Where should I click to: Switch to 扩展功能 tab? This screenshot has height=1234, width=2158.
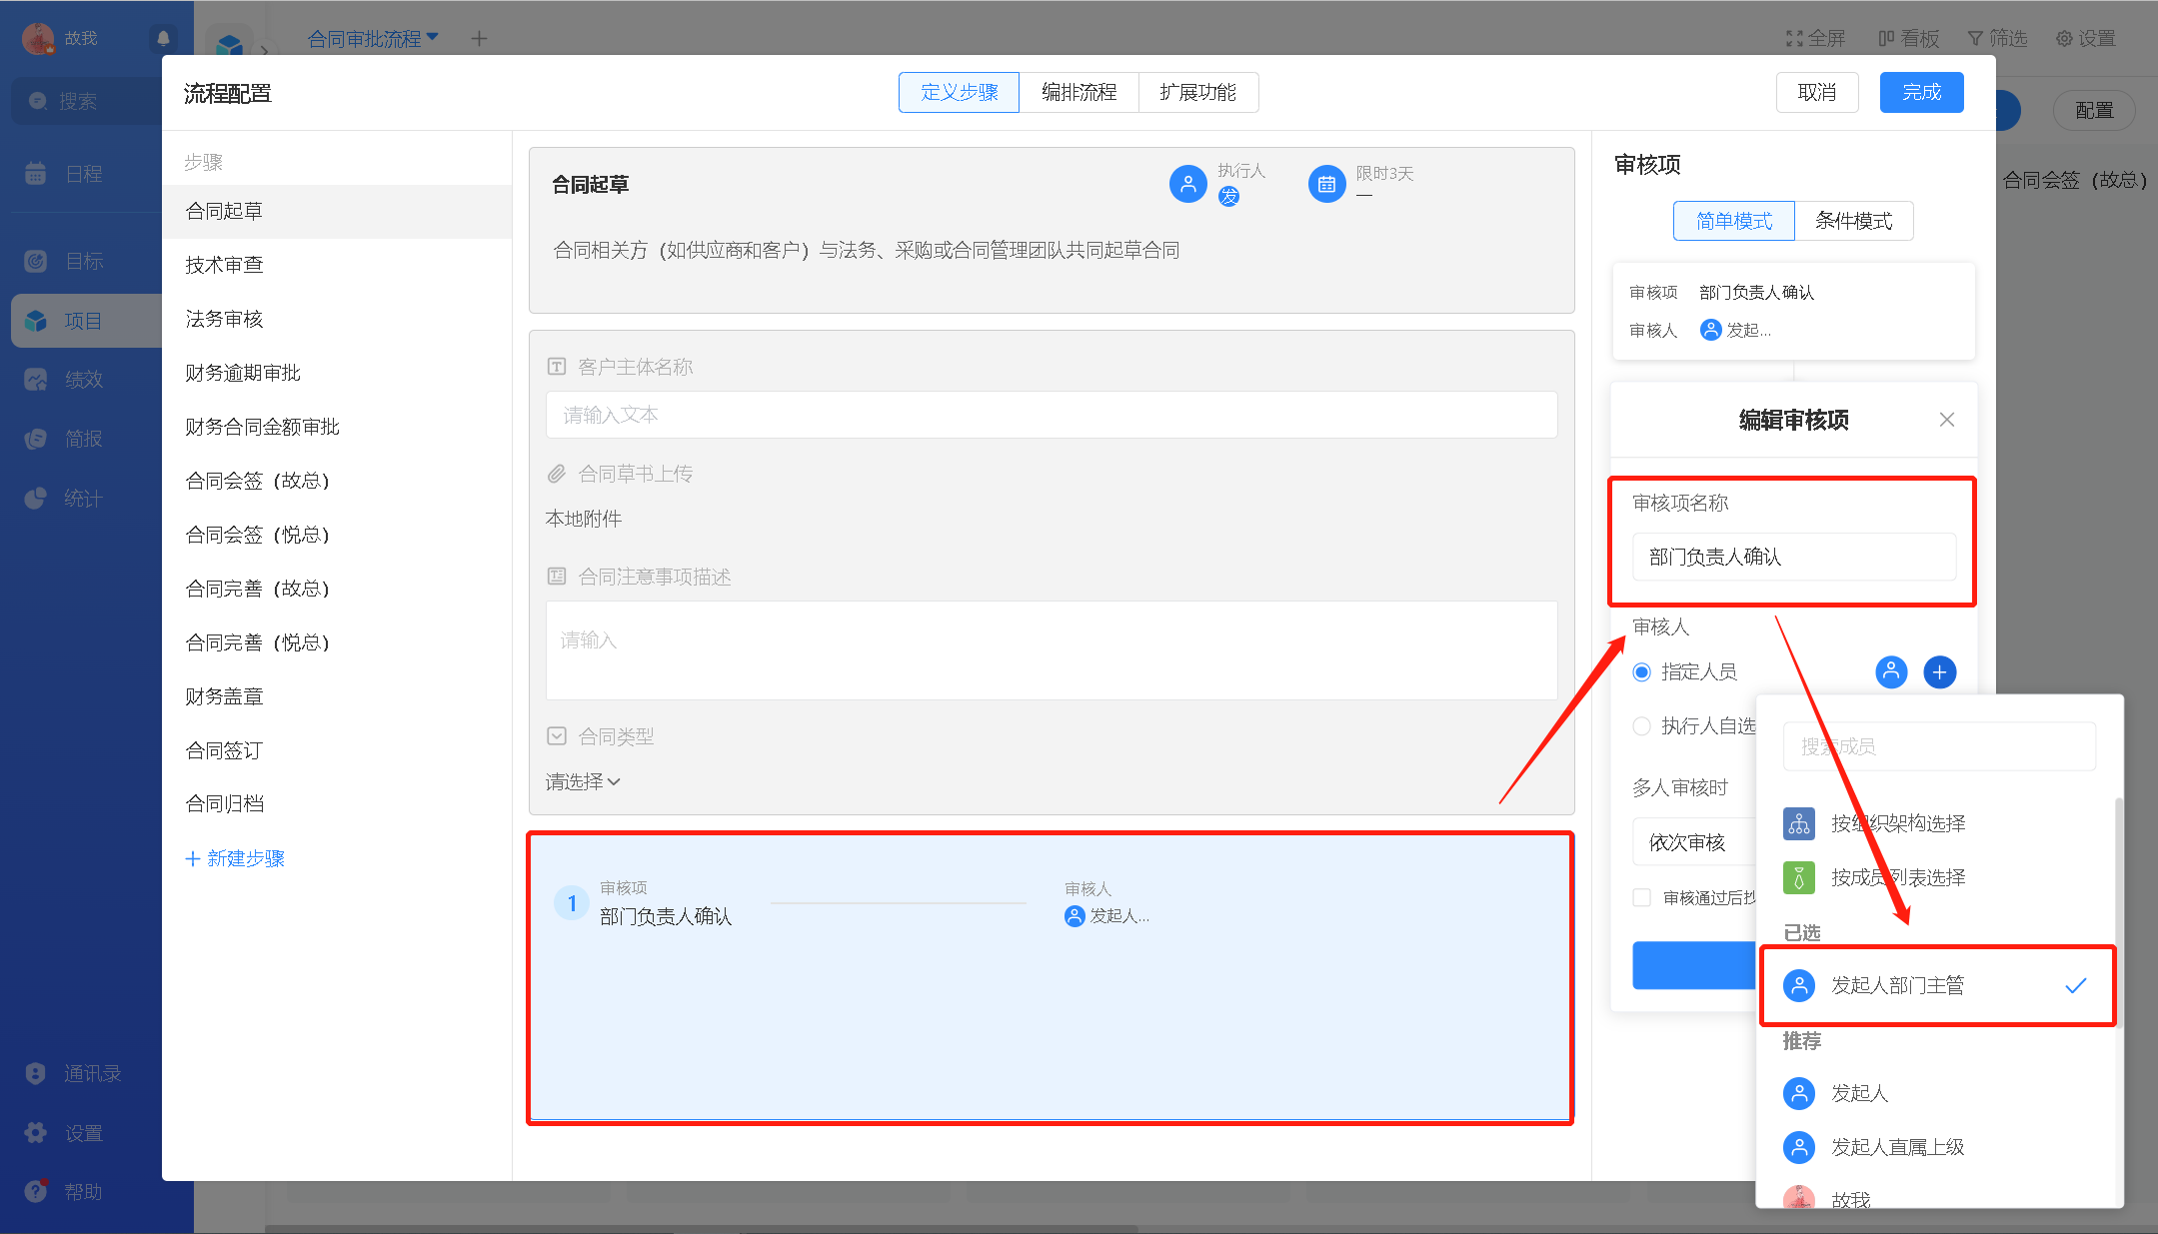point(1197,92)
